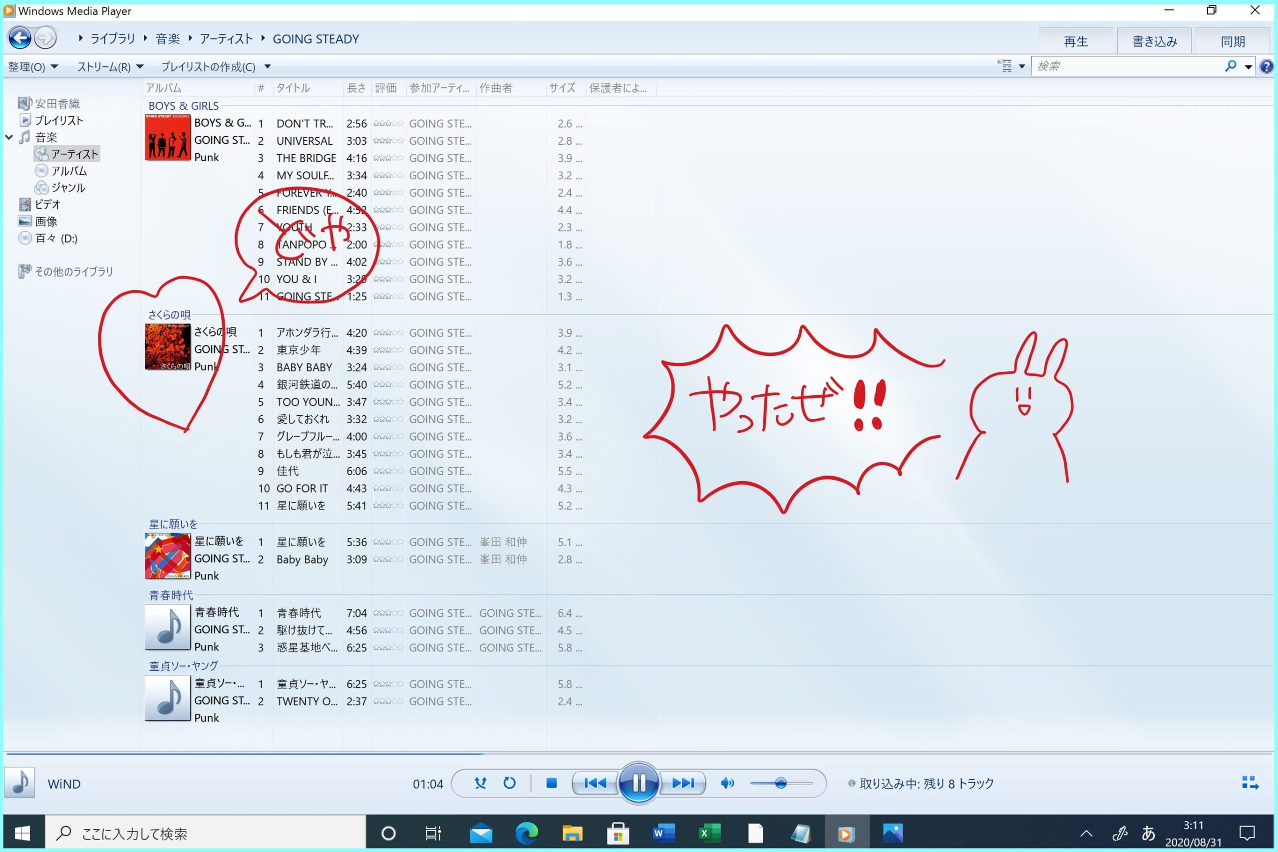Select プレイリスト in the sidebar
1278x852 pixels.
pyautogui.click(x=51, y=120)
